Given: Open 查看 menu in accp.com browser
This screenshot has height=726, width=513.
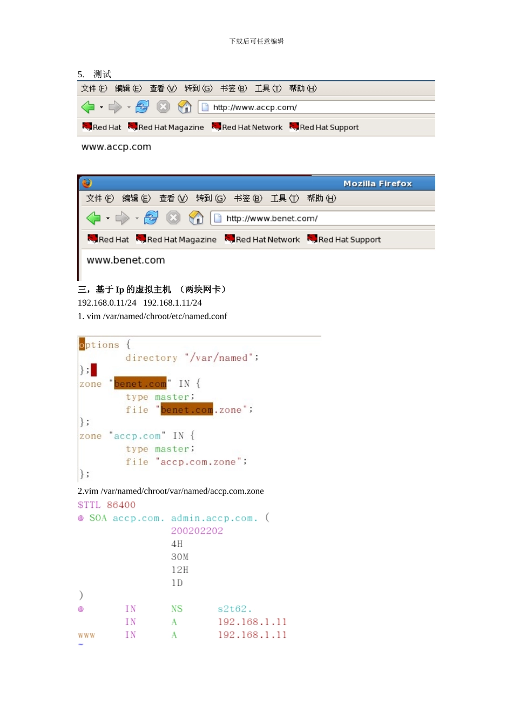Looking at the screenshot, I should 163,89.
